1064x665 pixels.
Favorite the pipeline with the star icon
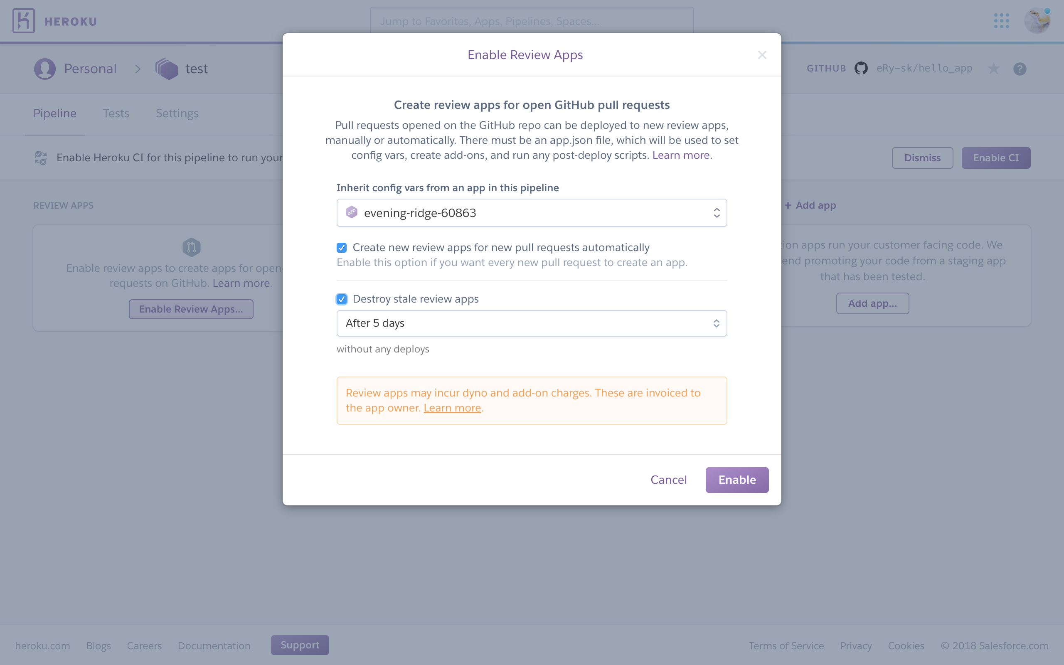pos(993,69)
